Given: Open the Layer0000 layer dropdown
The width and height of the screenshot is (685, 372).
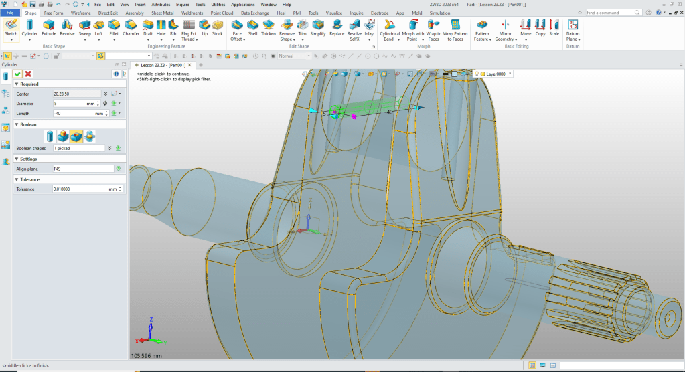Looking at the screenshot, I should [510, 74].
